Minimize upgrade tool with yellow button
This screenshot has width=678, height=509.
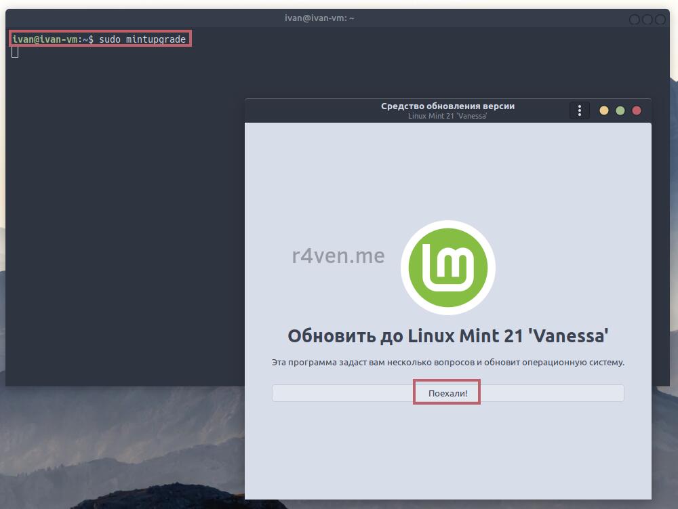[x=603, y=110]
